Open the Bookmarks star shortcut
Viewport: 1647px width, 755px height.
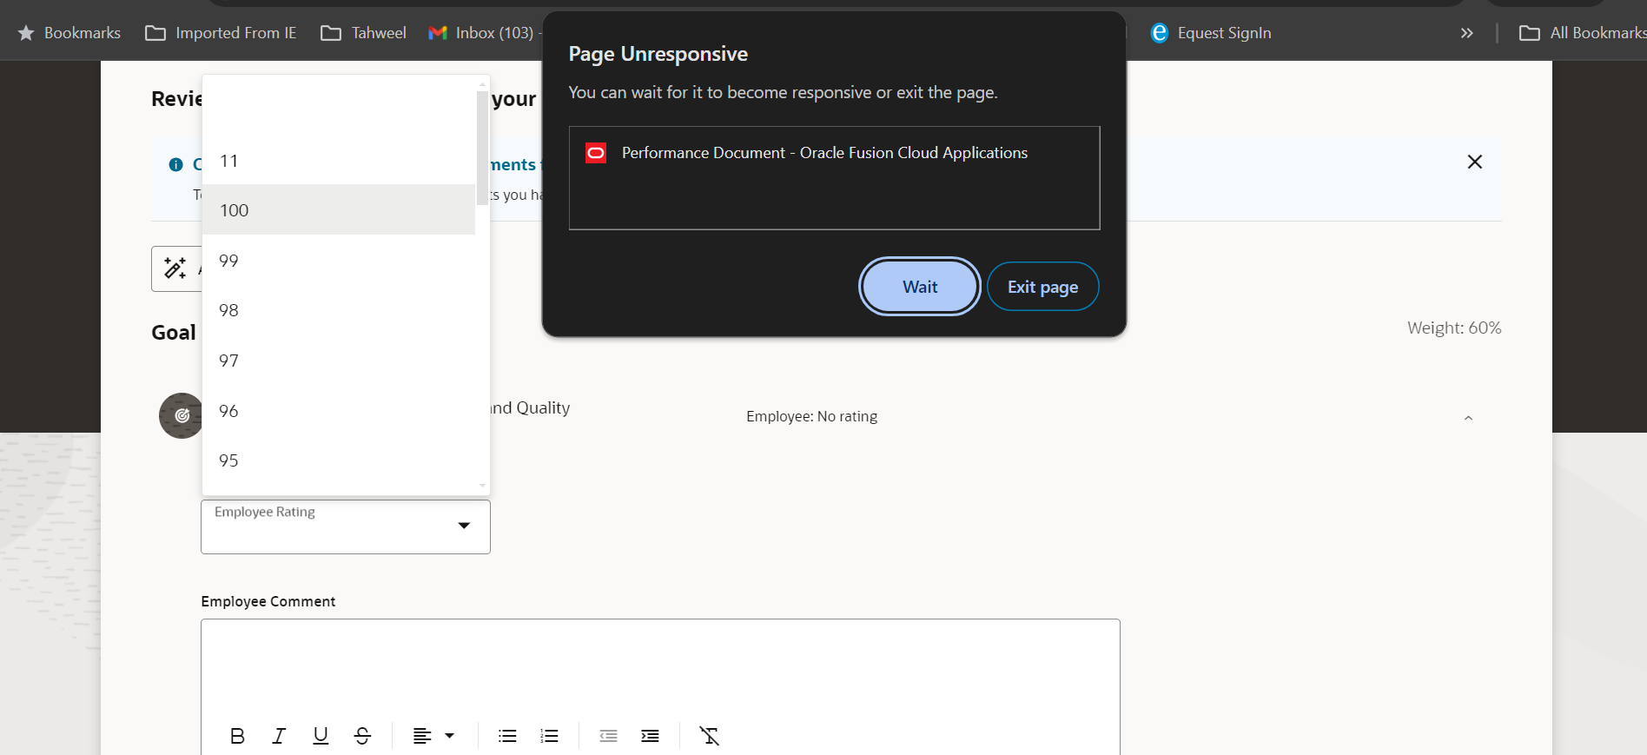69,33
